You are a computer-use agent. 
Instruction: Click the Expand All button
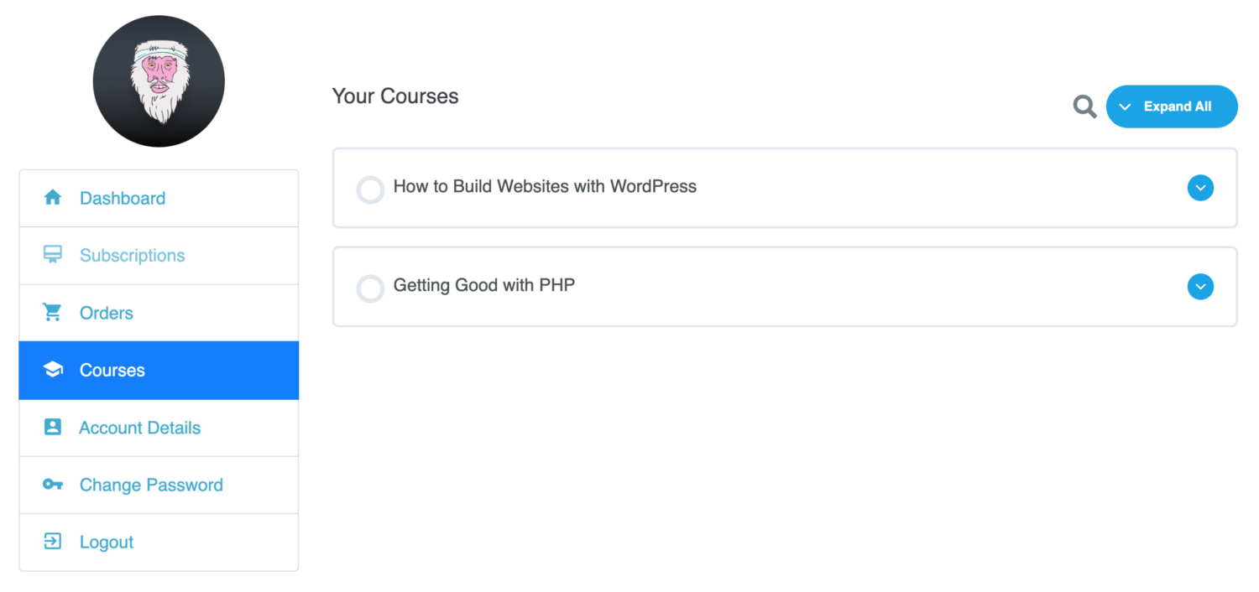1172,106
